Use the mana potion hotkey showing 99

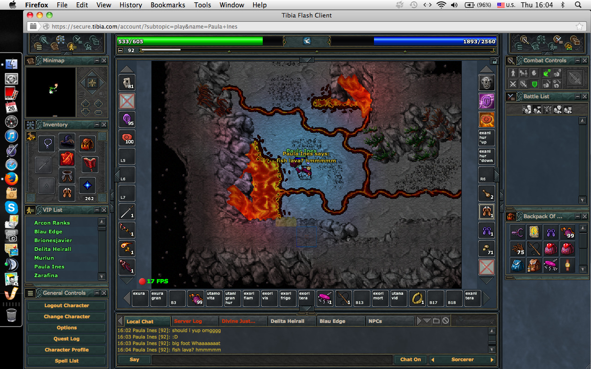click(196, 298)
